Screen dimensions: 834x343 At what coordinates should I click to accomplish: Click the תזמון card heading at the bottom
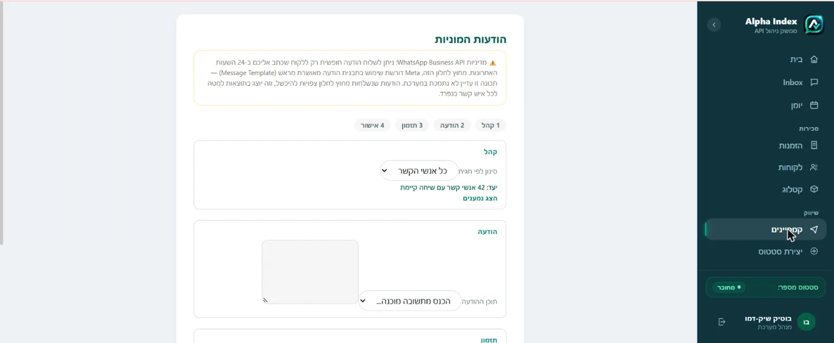pos(489,339)
